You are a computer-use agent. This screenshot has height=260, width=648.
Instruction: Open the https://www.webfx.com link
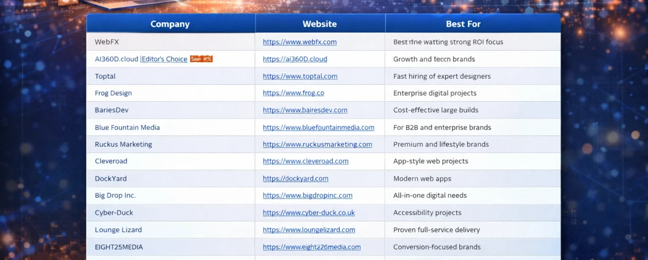point(300,42)
